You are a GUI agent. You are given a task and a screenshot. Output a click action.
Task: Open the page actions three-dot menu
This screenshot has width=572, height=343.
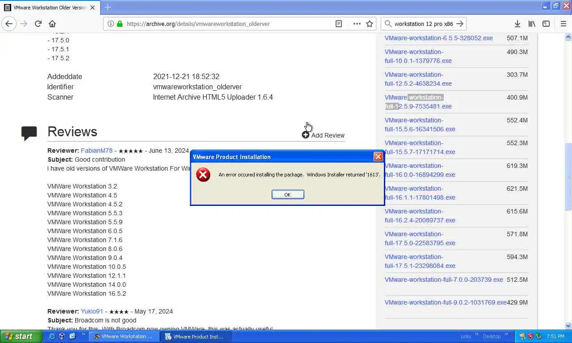357,24
